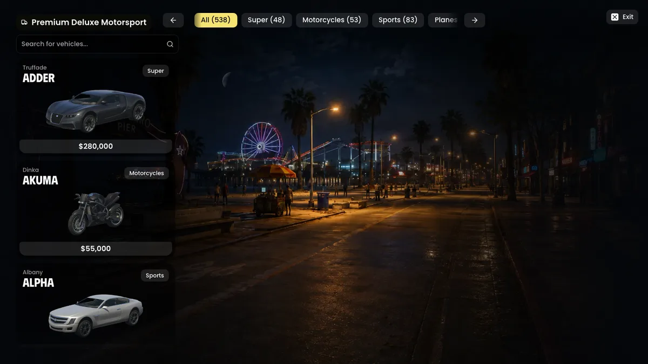The height and width of the screenshot is (364, 648).
Task: Click the ALPHA vehicle name
Action: click(38, 283)
